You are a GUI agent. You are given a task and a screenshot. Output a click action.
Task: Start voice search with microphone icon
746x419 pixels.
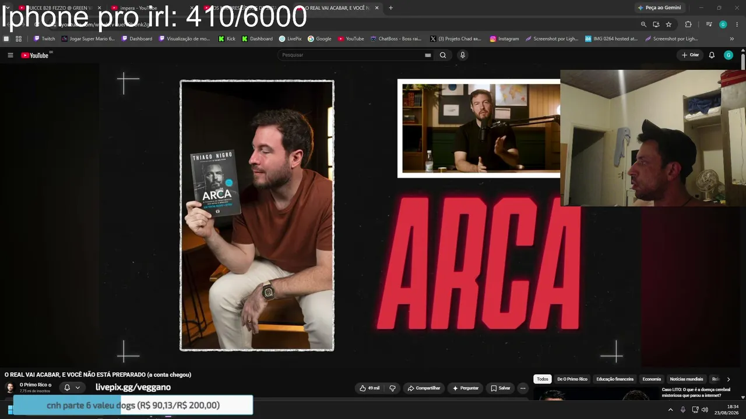(463, 55)
